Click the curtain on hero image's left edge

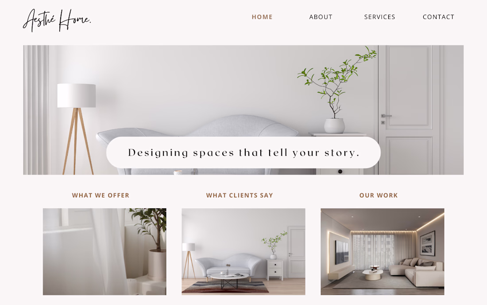36,110
